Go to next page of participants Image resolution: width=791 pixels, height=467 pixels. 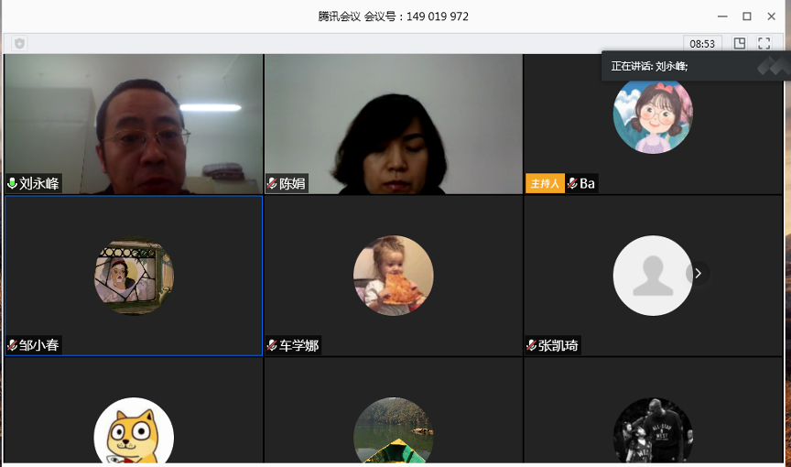click(698, 273)
